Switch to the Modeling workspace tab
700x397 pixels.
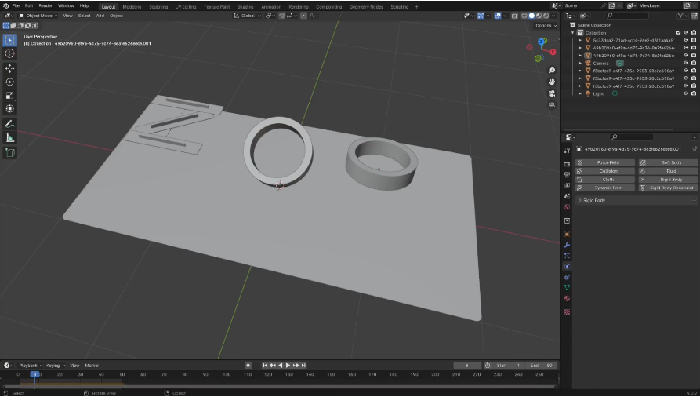pyautogui.click(x=132, y=7)
